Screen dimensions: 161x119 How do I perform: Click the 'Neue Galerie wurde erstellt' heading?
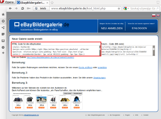(x=27, y=39)
